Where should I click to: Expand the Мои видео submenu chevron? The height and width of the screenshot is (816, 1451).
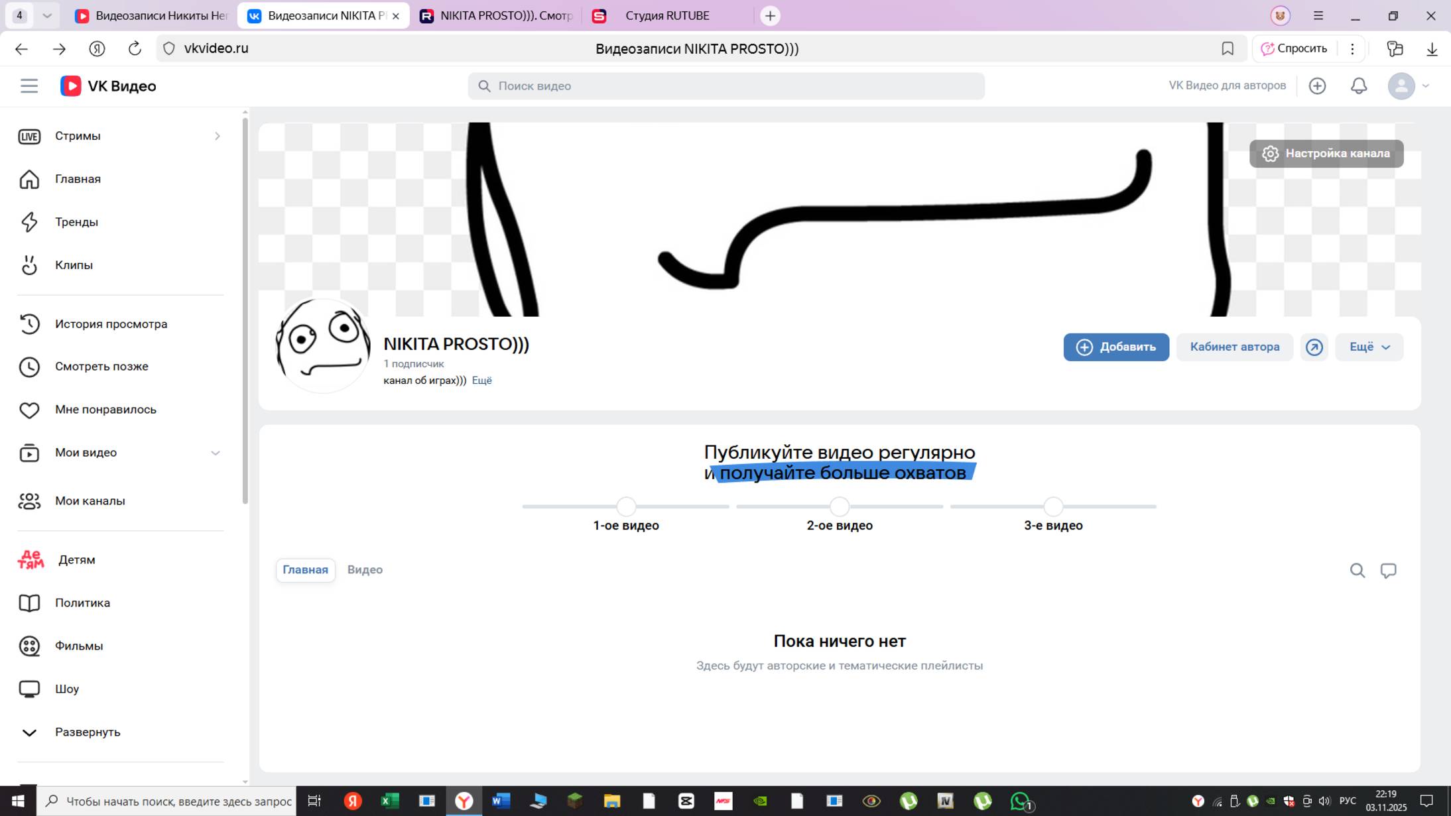point(216,453)
